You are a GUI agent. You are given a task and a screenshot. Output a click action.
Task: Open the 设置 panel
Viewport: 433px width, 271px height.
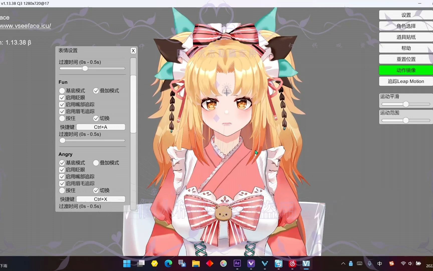pyautogui.click(x=405, y=15)
